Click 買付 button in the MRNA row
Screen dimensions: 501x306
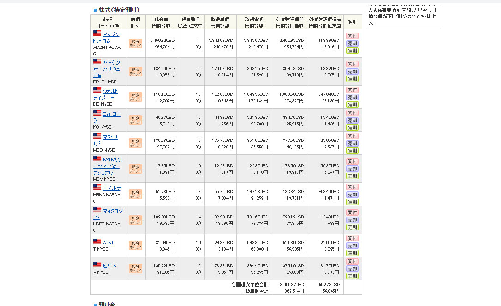(352, 187)
